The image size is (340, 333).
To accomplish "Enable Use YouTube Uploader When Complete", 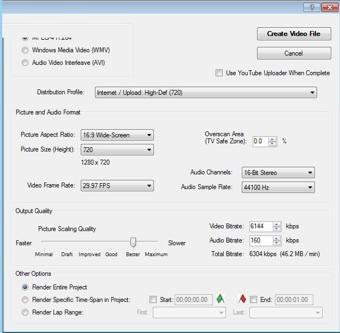I will pyautogui.click(x=219, y=73).
